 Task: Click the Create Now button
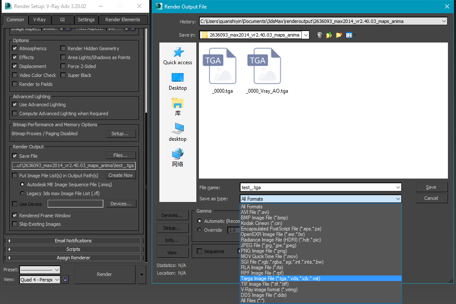tap(120, 175)
